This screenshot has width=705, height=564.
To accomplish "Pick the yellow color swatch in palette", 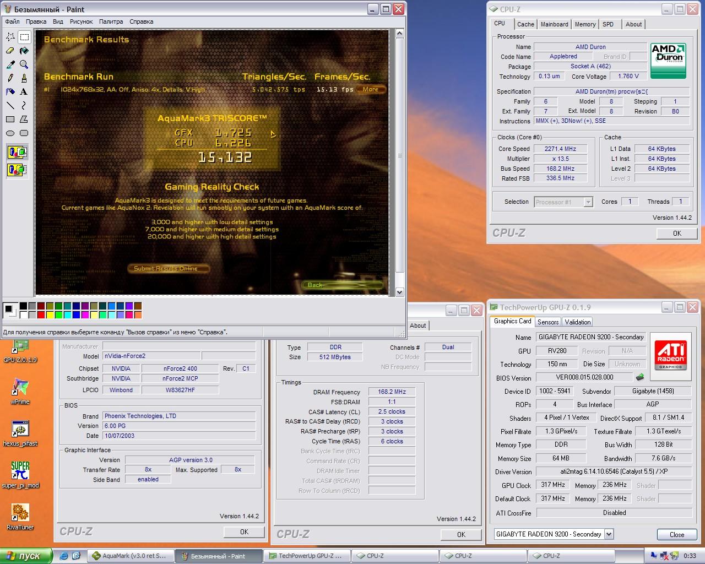I will pos(50,315).
